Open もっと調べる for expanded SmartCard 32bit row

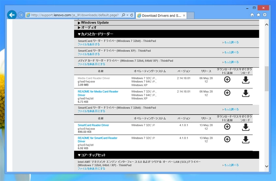[231, 109]
